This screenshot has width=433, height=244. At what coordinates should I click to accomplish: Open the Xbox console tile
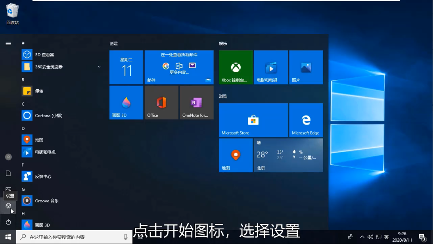(236, 67)
